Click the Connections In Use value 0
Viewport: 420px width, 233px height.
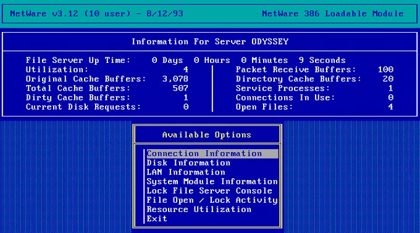click(390, 98)
